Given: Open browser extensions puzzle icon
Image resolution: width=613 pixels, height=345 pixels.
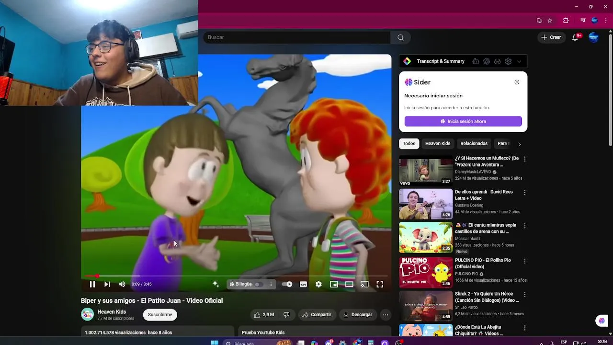Looking at the screenshot, I should 566,21.
